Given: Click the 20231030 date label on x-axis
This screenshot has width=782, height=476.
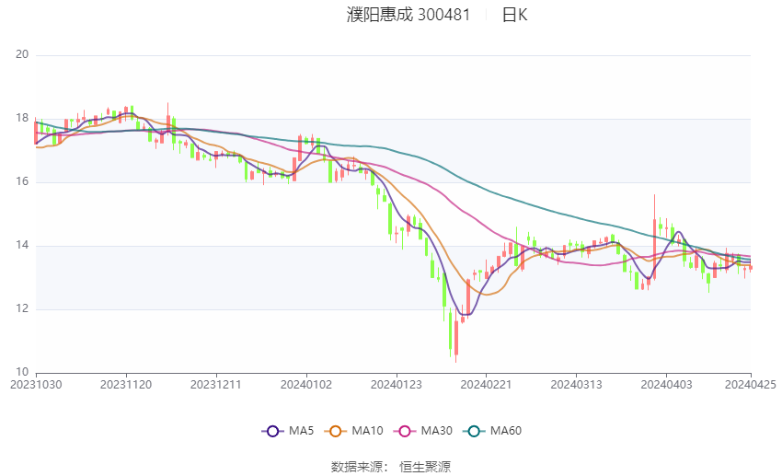Looking at the screenshot, I should tap(36, 385).
